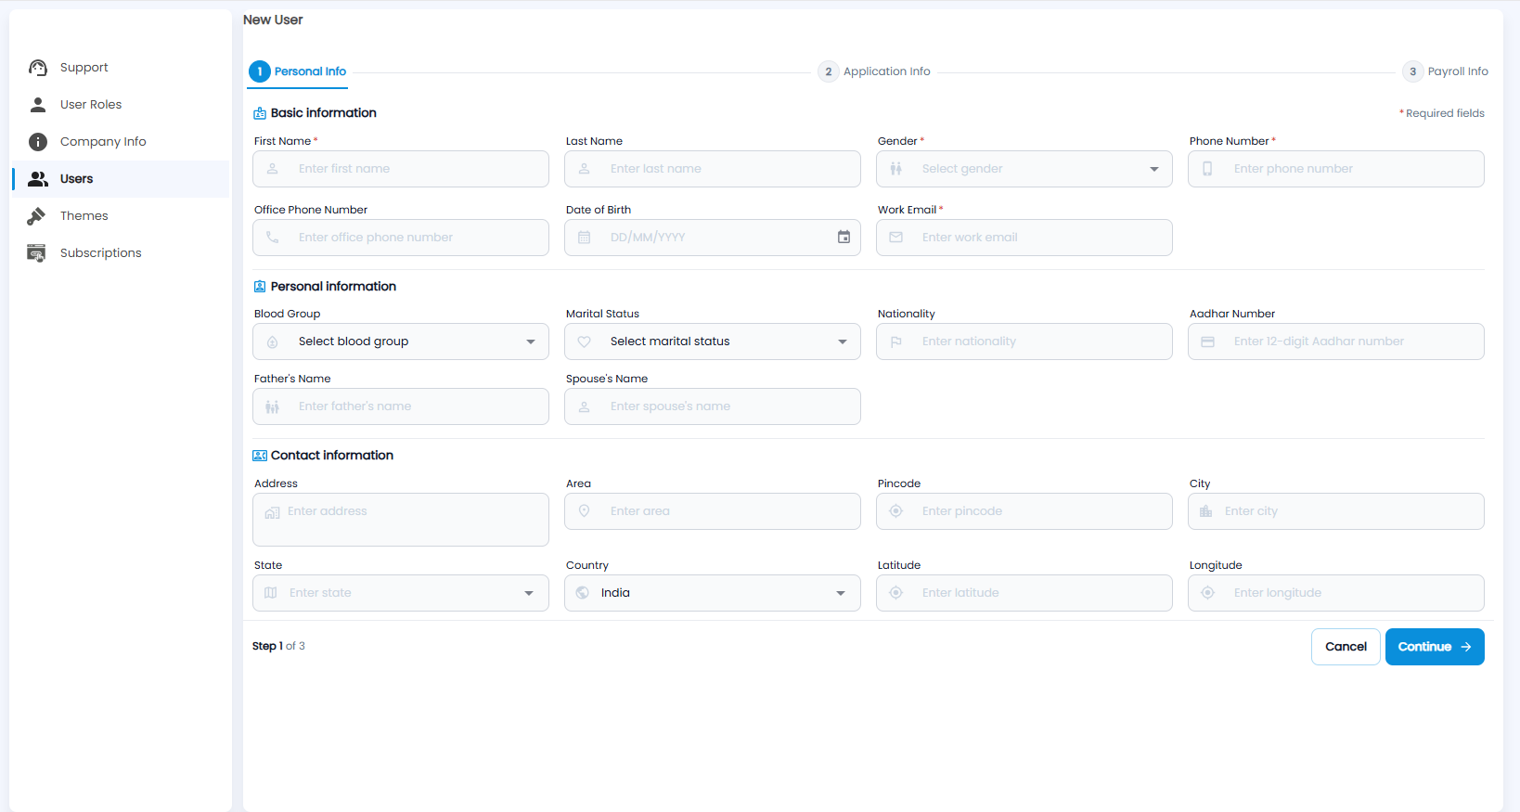
Task: Click the Themes paintbrush icon
Action: point(36,216)
